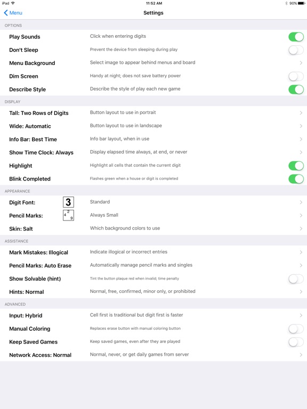Tap the back chevron next to Menu

coord(6,13)
